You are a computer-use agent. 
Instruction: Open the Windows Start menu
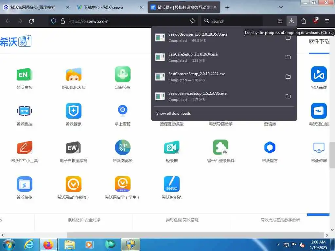9,244
